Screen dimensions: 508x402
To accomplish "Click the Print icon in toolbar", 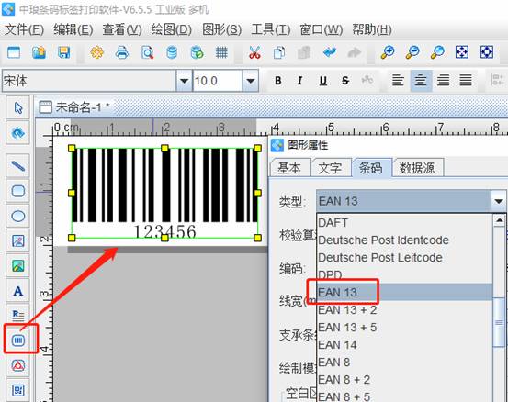I will (x=122, y=52).
